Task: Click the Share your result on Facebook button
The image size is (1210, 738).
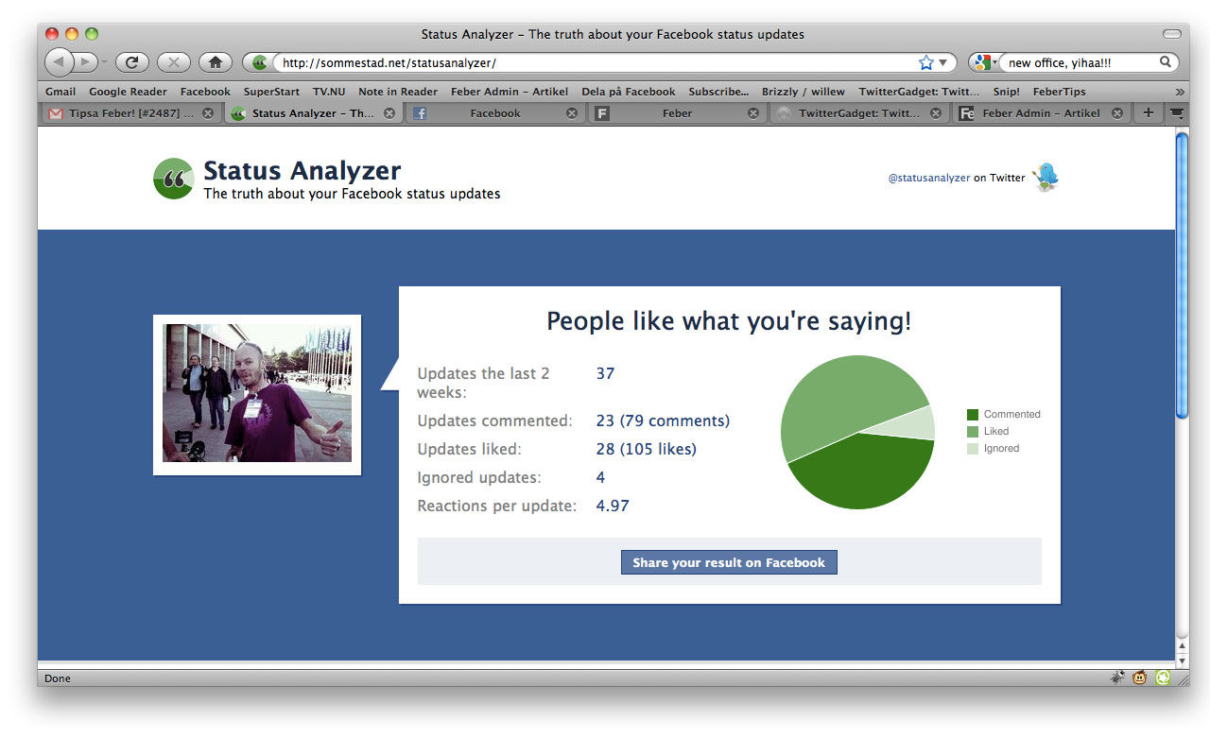Action: pyautogui.click(x=729, y=561)
